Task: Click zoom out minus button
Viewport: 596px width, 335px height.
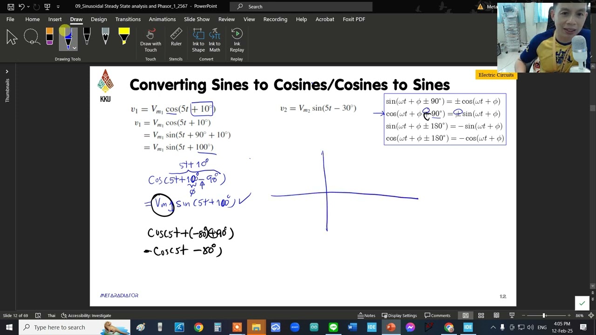Action: click(523, 315)
